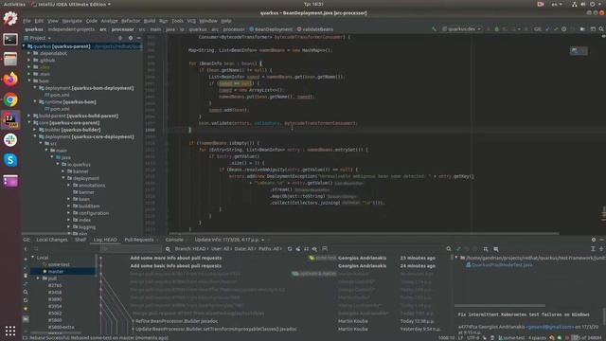Expand the pull branches folder
The image size is (606, 341).
click(38, 278)
